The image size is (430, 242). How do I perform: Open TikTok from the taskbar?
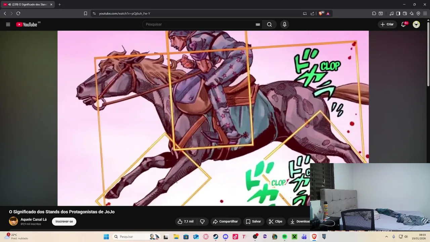click(235, 237)
